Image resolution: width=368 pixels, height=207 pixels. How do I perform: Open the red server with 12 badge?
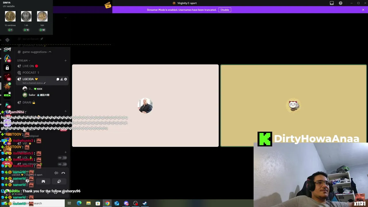[x=7, y=77]
